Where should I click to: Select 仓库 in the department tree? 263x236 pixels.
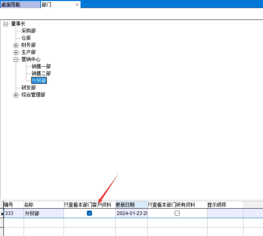click(26, 38)
